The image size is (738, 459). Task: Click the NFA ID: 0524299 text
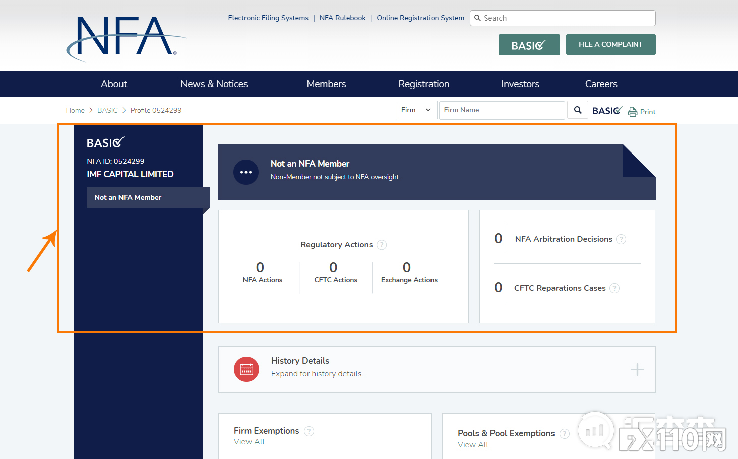[115, 161]
